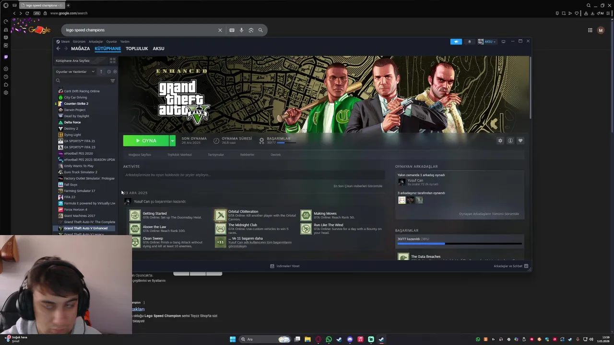Open İndirmeleri Yönet in the Steam bottom bar
Viewport: 614px width, 345px height.
(x=285, y=266)
